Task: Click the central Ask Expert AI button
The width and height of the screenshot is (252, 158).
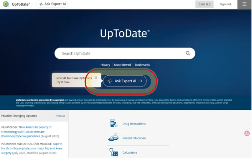Action: (125, 81)
